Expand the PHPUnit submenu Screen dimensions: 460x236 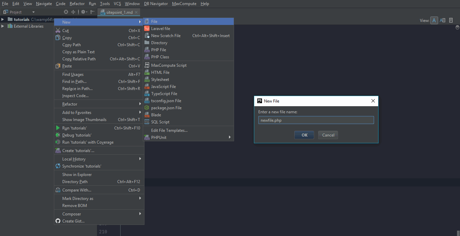[x=188, y=138]
